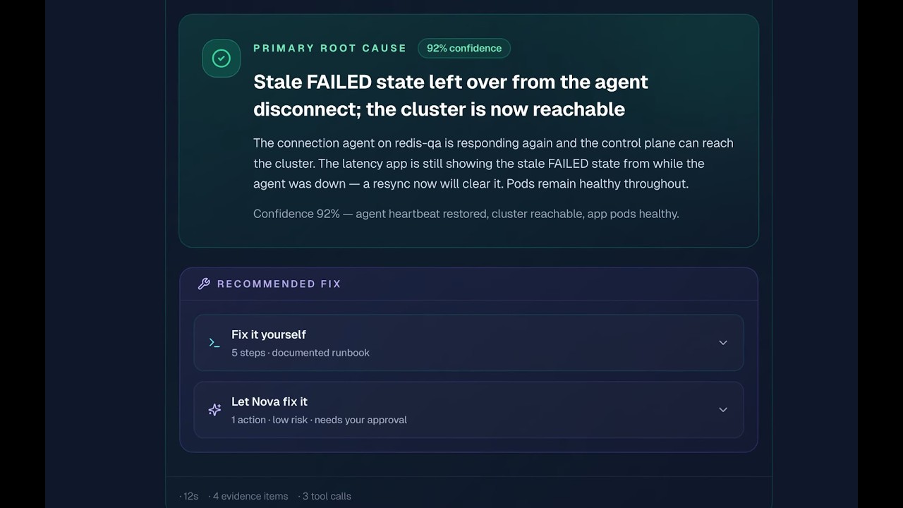The image size is (903, 508).
Task: Click the Confidence 92% explanation line
Action: pos(466,214)
